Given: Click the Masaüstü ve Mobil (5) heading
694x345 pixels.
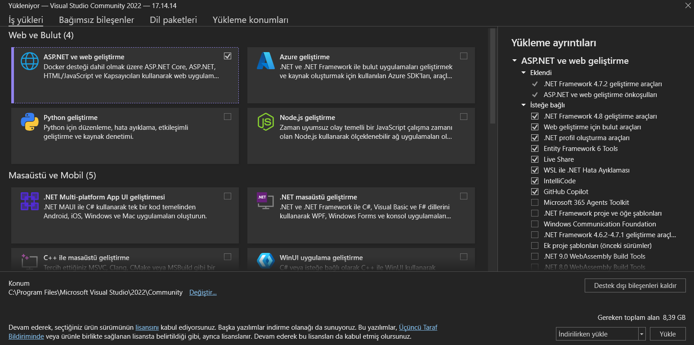Looking at the screenshot, I should 52,175.
